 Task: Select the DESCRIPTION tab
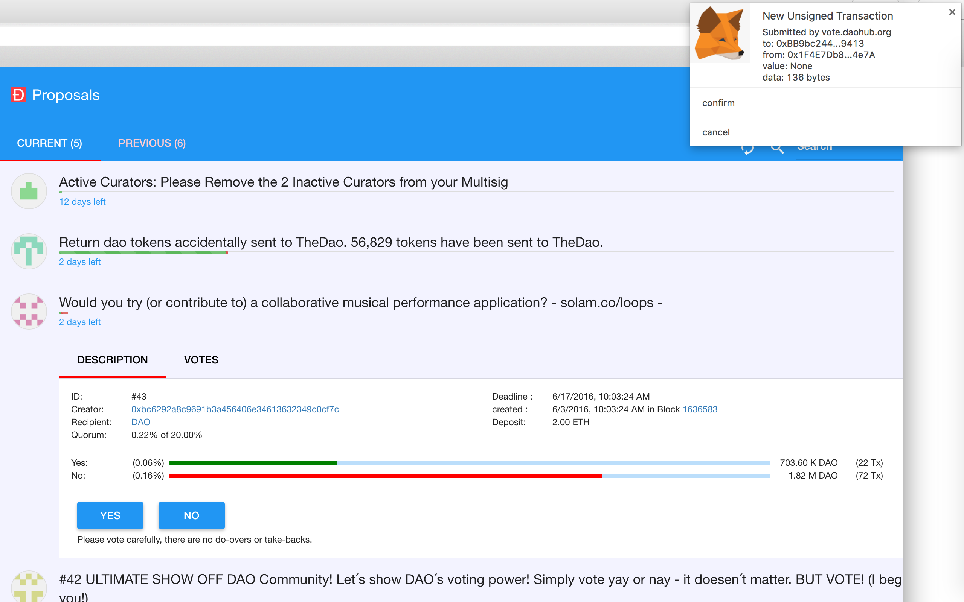tap(112, 360)
